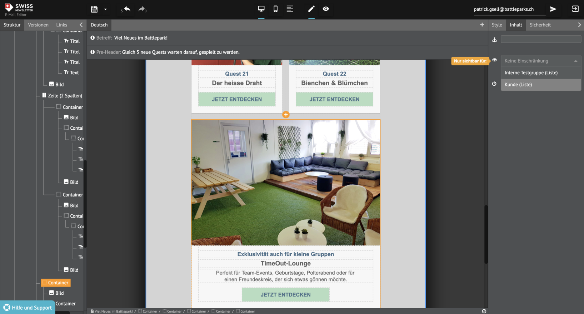Viewport: 584px width, 314px height.
Task: Undo the last edit
Action: pyautogui.click(x=127, y=9)
